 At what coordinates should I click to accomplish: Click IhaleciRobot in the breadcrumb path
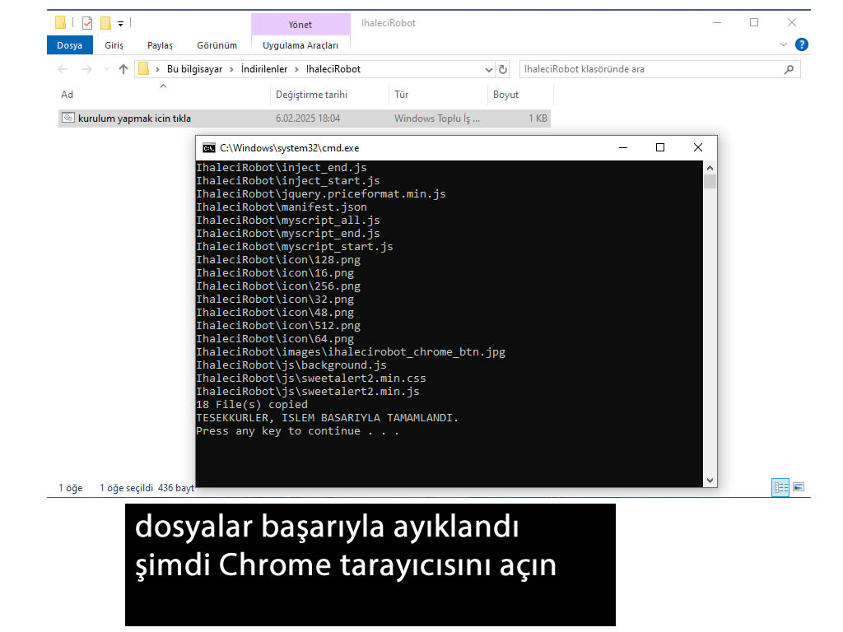coord(333,69)
